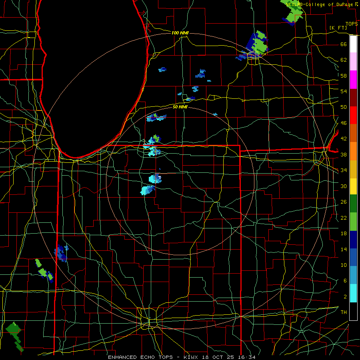Screen dimensions: 360x360
Task: Select the black TH legend swatch
Action: coord(353,311)
